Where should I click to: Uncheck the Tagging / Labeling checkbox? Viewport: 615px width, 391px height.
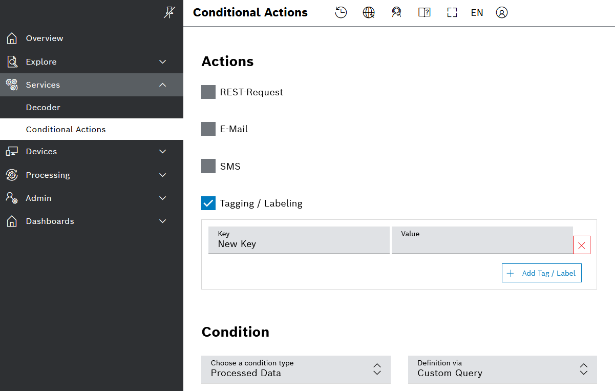click(x=208, y=203)
